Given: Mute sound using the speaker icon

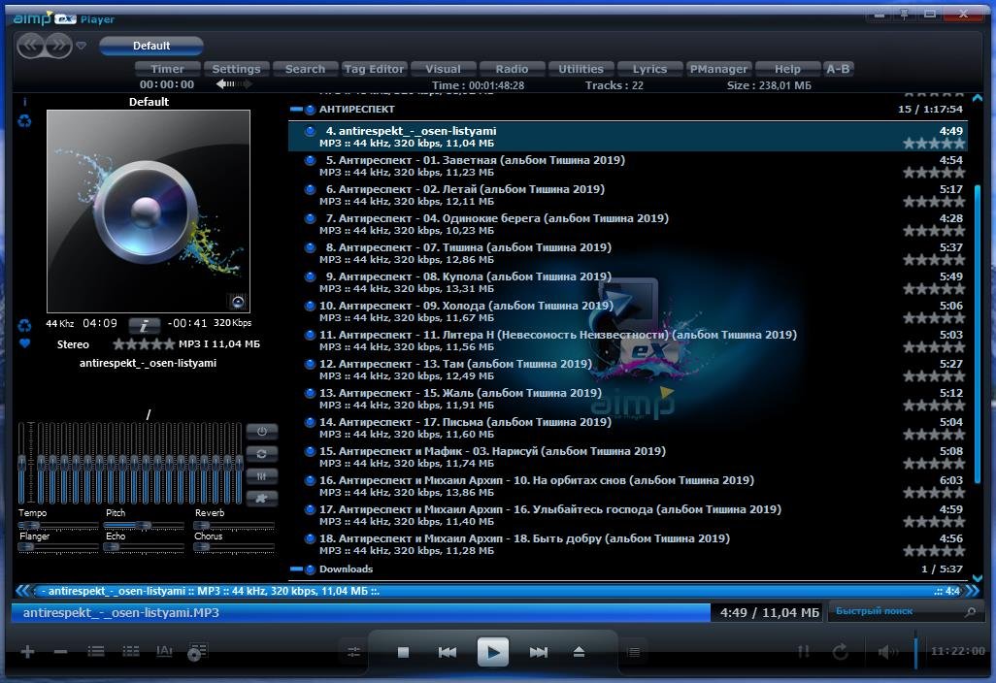Looking at the screenshot, I should (x=887, y=652).
